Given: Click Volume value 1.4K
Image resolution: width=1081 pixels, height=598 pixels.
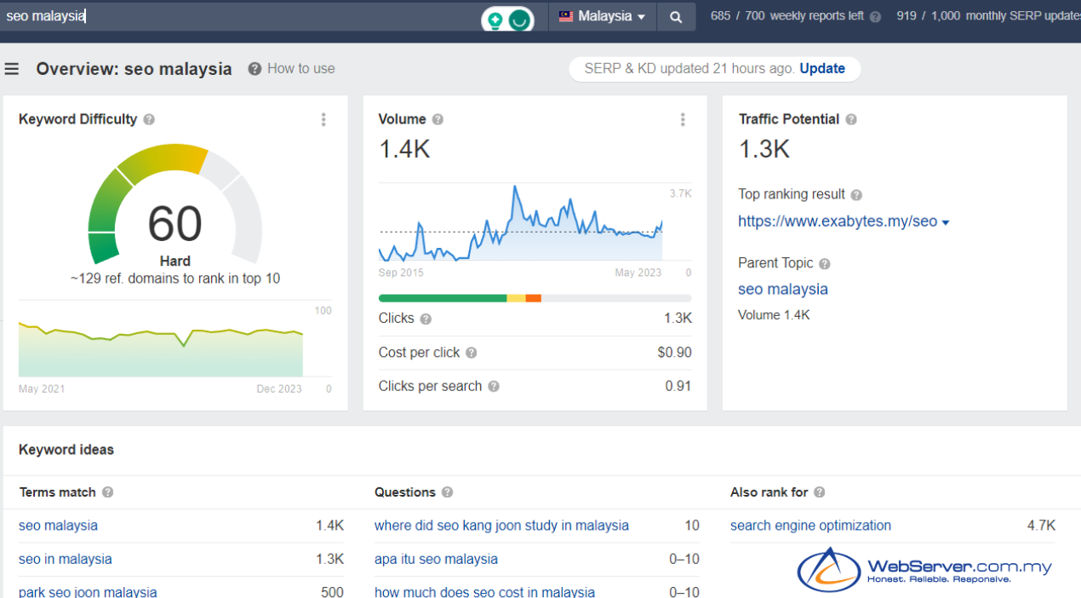Looking at the screenshot, I should (x=404, y=150).
